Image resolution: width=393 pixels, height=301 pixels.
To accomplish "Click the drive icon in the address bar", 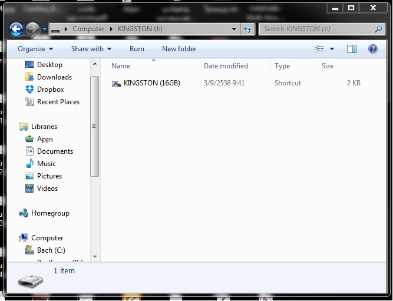I will [55, 30].
